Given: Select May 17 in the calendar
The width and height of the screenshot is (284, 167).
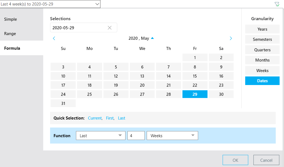Looking at the screenshot, I should (x=63, y=85).
